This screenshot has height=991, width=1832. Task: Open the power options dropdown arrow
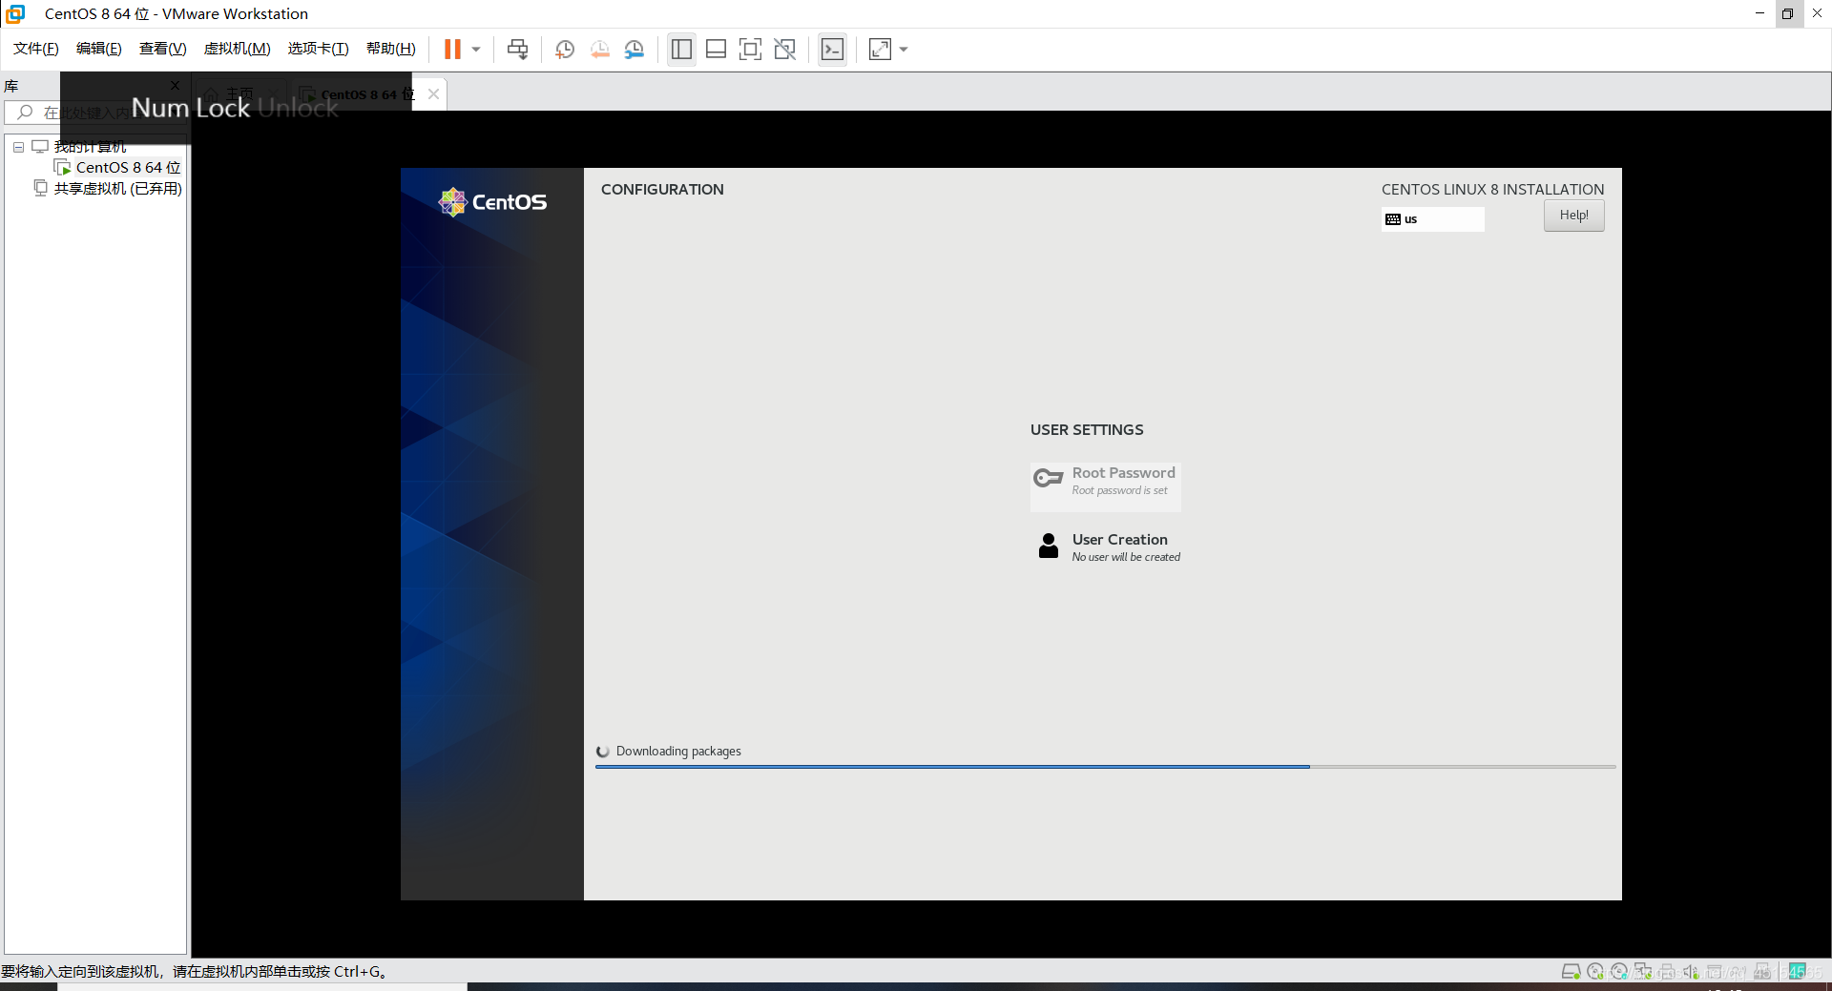point(476,49)
